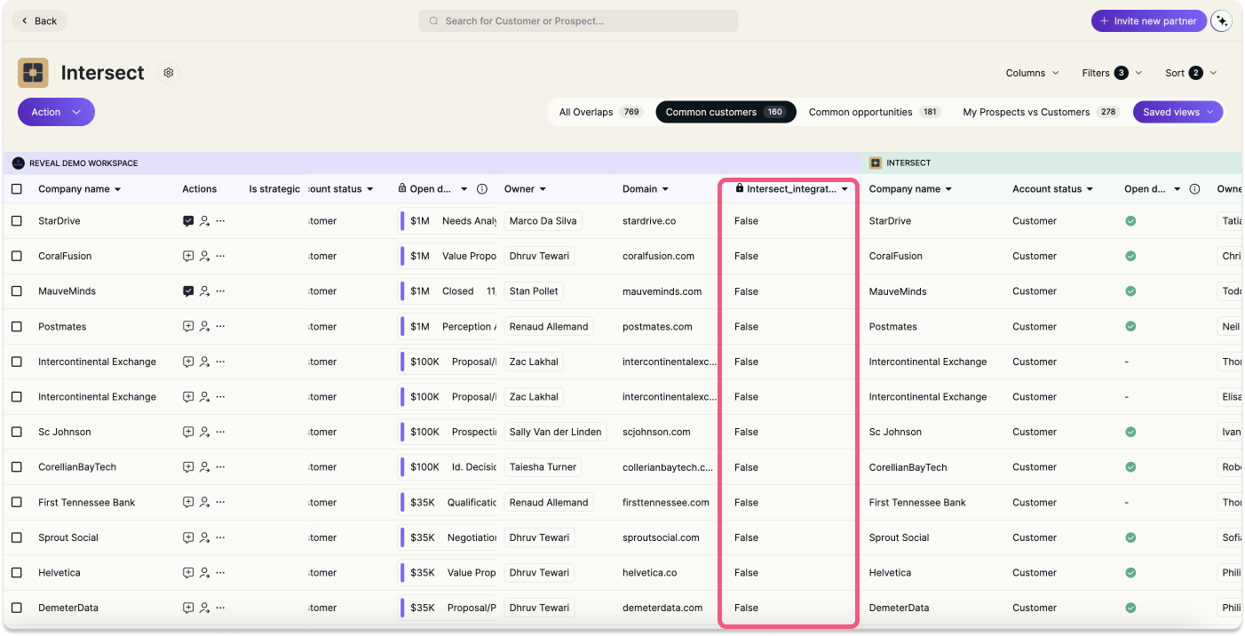This screenshot has height=636, width=1245.
Task: Open the Filters dropdown
Action: pyautogui.click(x=1112, y=73)
